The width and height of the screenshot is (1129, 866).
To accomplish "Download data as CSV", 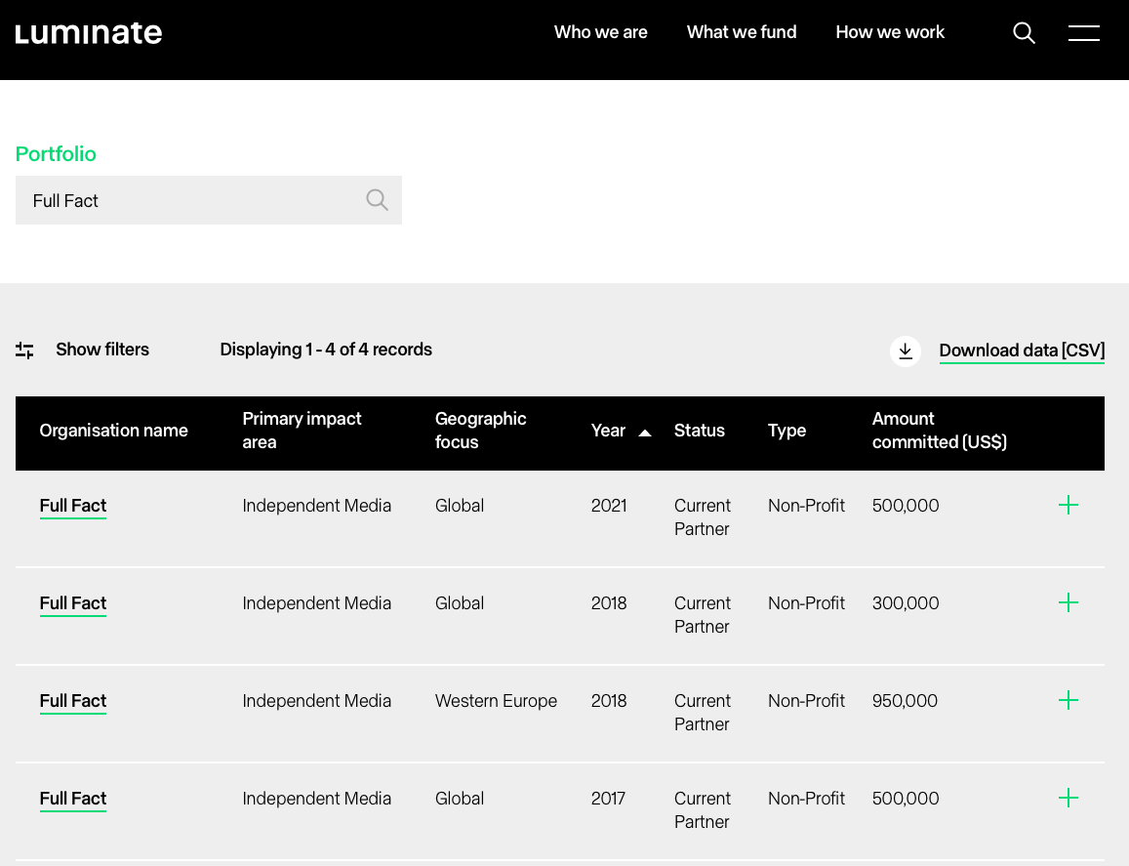I will [1022, 351].
